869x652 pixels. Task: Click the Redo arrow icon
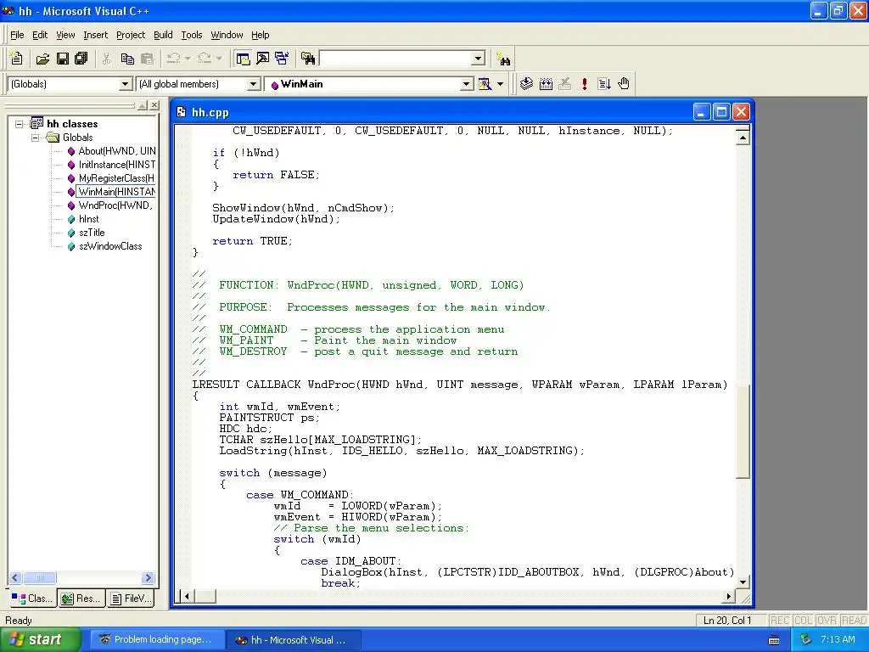coord(205,59)
